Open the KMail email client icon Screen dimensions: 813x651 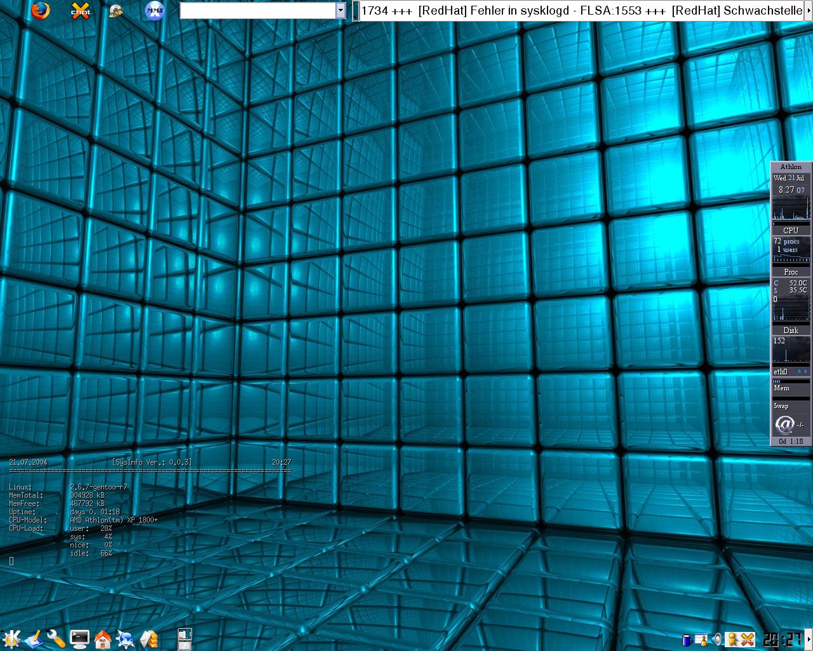(x=149, y=639)
